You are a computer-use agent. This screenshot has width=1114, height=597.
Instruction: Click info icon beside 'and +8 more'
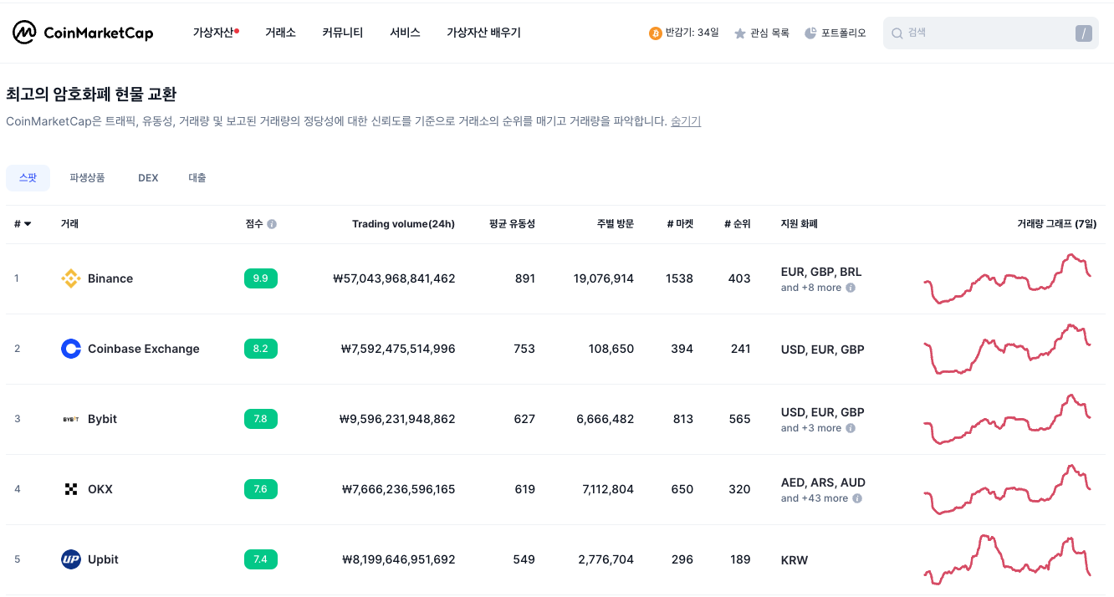click(851, 288)
